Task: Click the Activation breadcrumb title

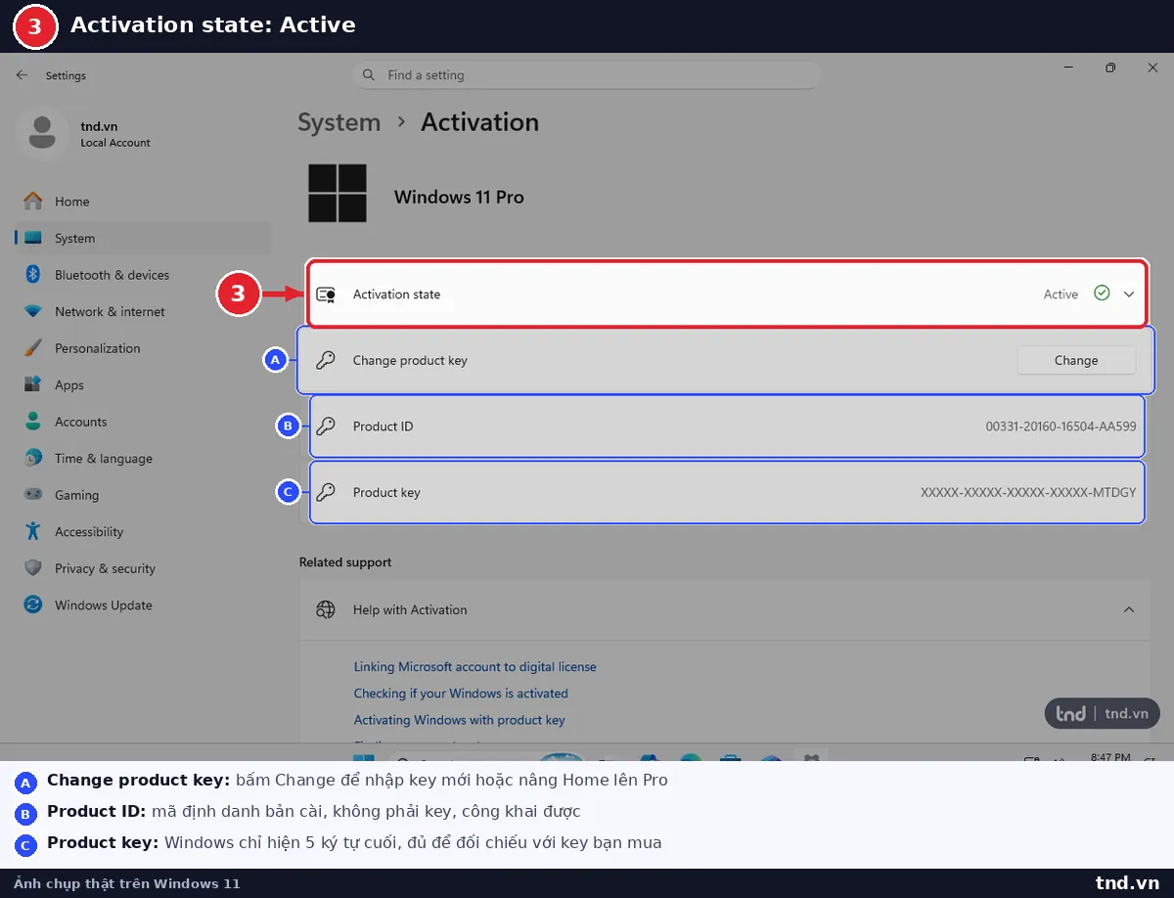Action: tap(479, 122)
